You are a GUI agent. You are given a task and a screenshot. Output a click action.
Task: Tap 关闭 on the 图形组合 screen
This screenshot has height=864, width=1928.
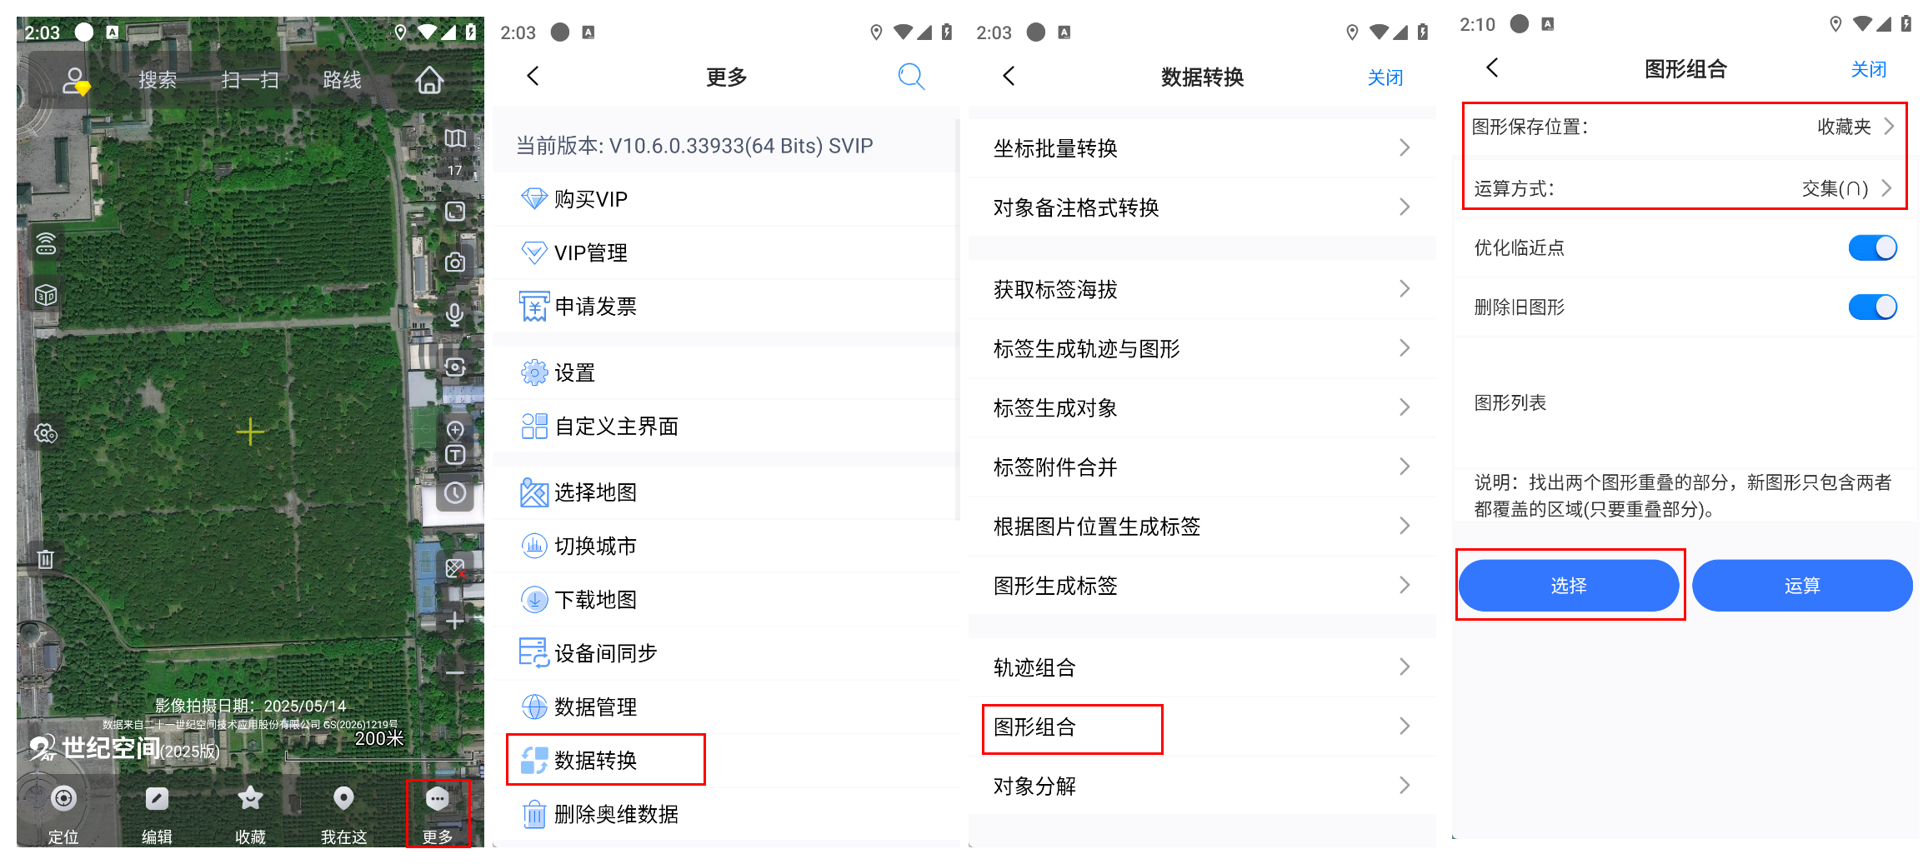click(x=1868, y=69)
